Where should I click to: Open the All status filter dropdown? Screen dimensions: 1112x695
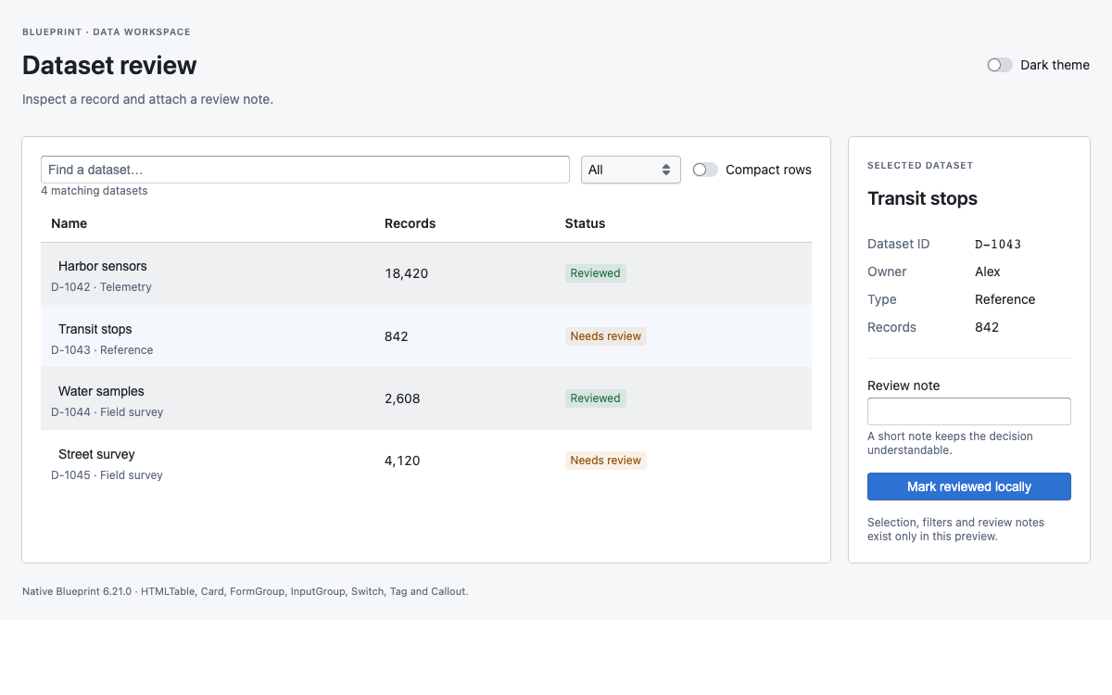pyautogui.click(x=630, y=170)
